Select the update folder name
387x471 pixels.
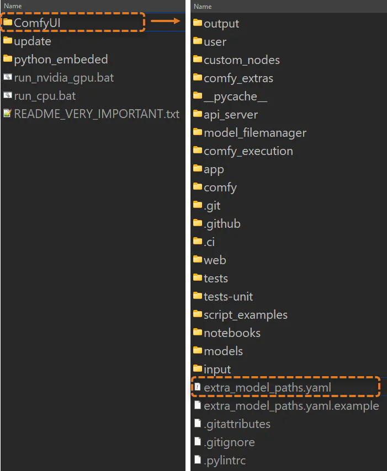33,41
